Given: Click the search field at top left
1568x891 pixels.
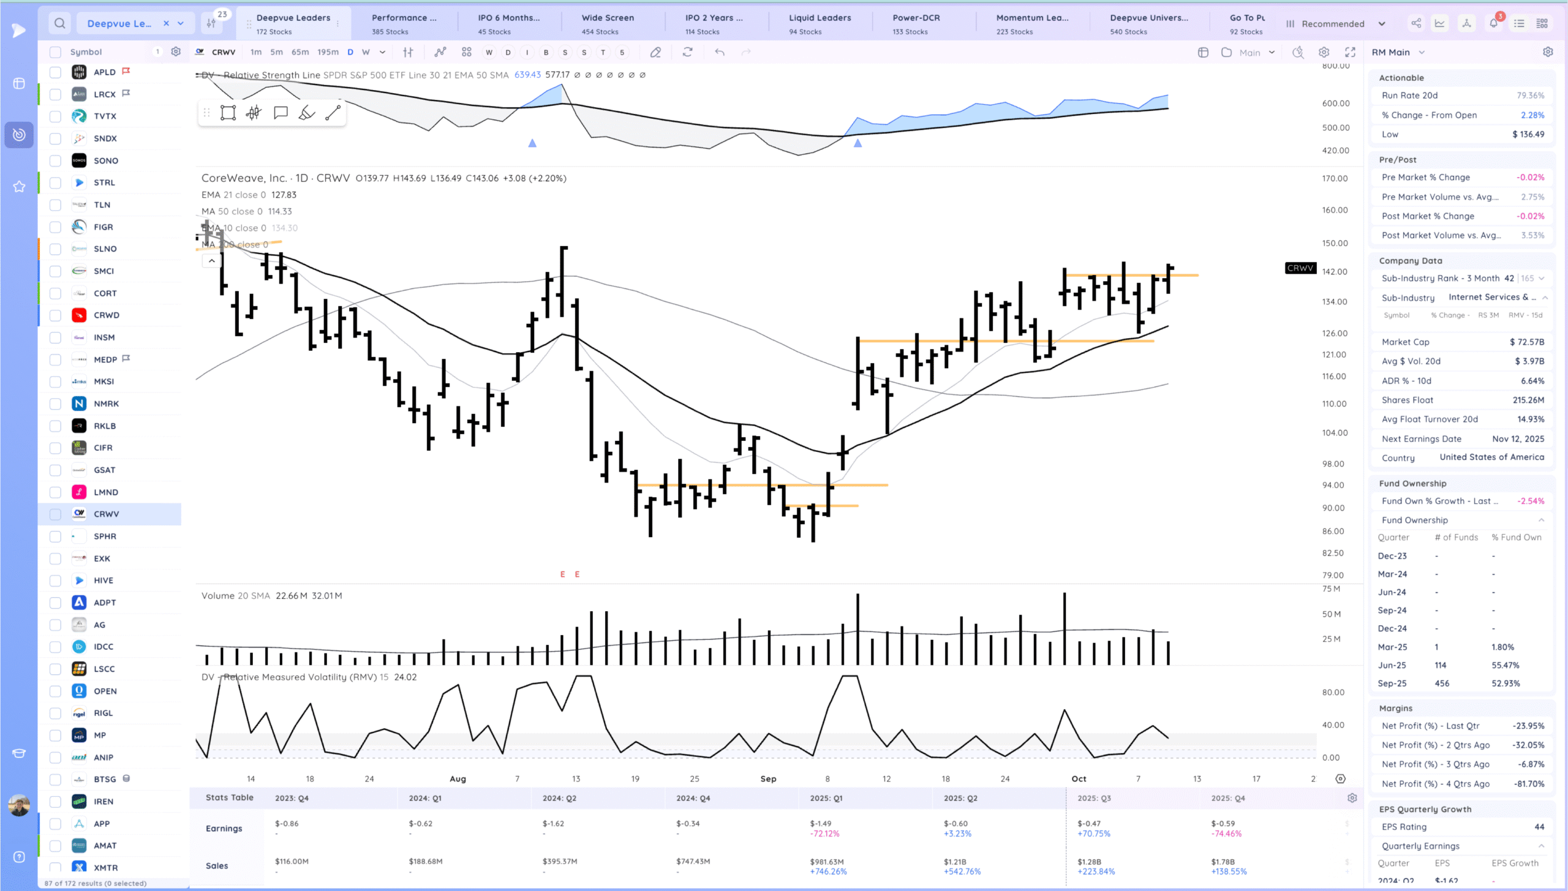Looking at the screenshot, I should click(59, 23).
